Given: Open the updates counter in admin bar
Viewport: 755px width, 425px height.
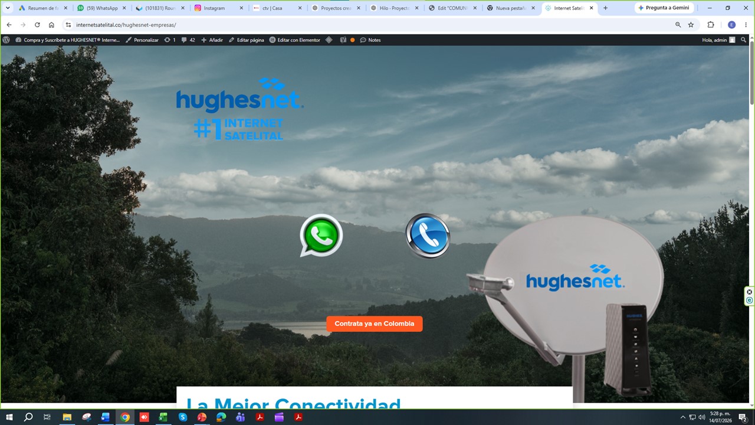Looking at the screenshot, I should pyautogui.click(x=170, y=40).
